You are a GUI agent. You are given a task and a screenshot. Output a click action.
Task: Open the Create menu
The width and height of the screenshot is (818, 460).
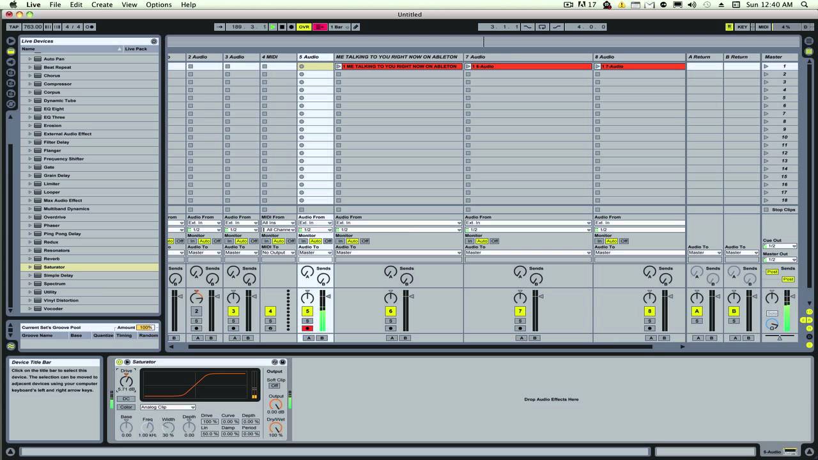pos(102,4)
